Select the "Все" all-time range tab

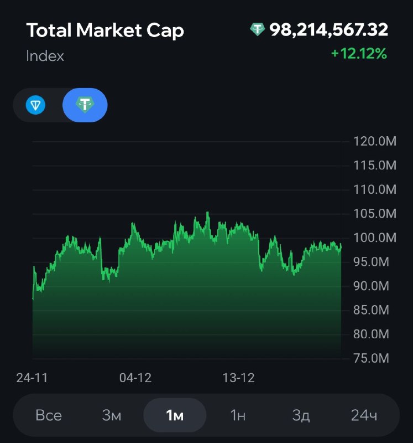tap(49, 415)
